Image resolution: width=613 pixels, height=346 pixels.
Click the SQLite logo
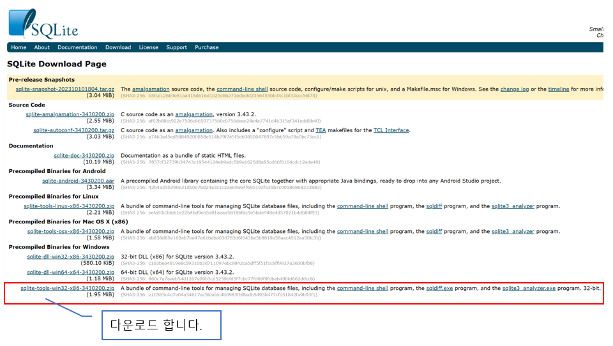point(43,24)
